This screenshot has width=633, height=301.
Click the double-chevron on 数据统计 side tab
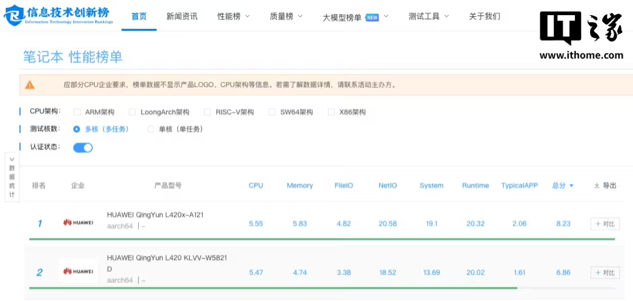click(x=12, y=159)
